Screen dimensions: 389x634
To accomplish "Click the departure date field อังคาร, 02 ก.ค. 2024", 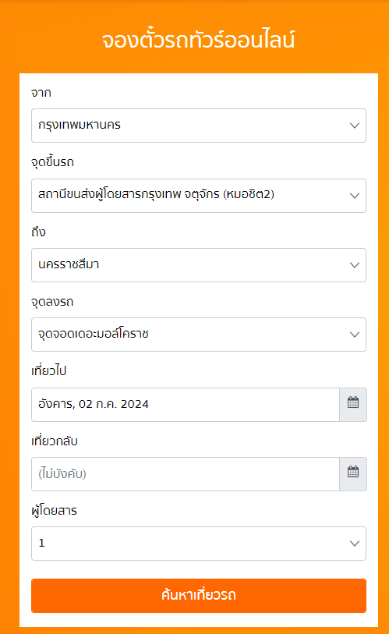I will pos(186,404).
